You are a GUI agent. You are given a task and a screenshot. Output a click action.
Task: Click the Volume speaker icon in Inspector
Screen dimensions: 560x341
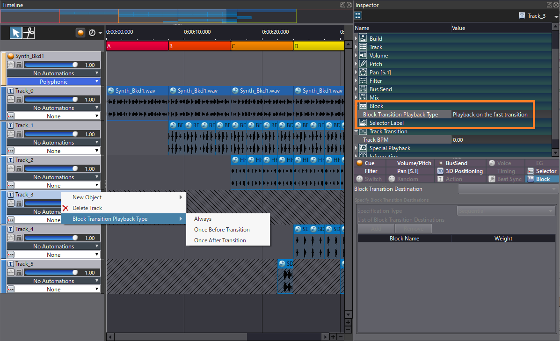click(x=363, y=55)
